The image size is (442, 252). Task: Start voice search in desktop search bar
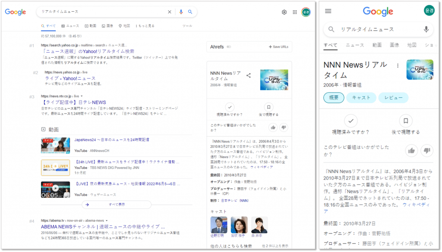(x=181, y=12)
